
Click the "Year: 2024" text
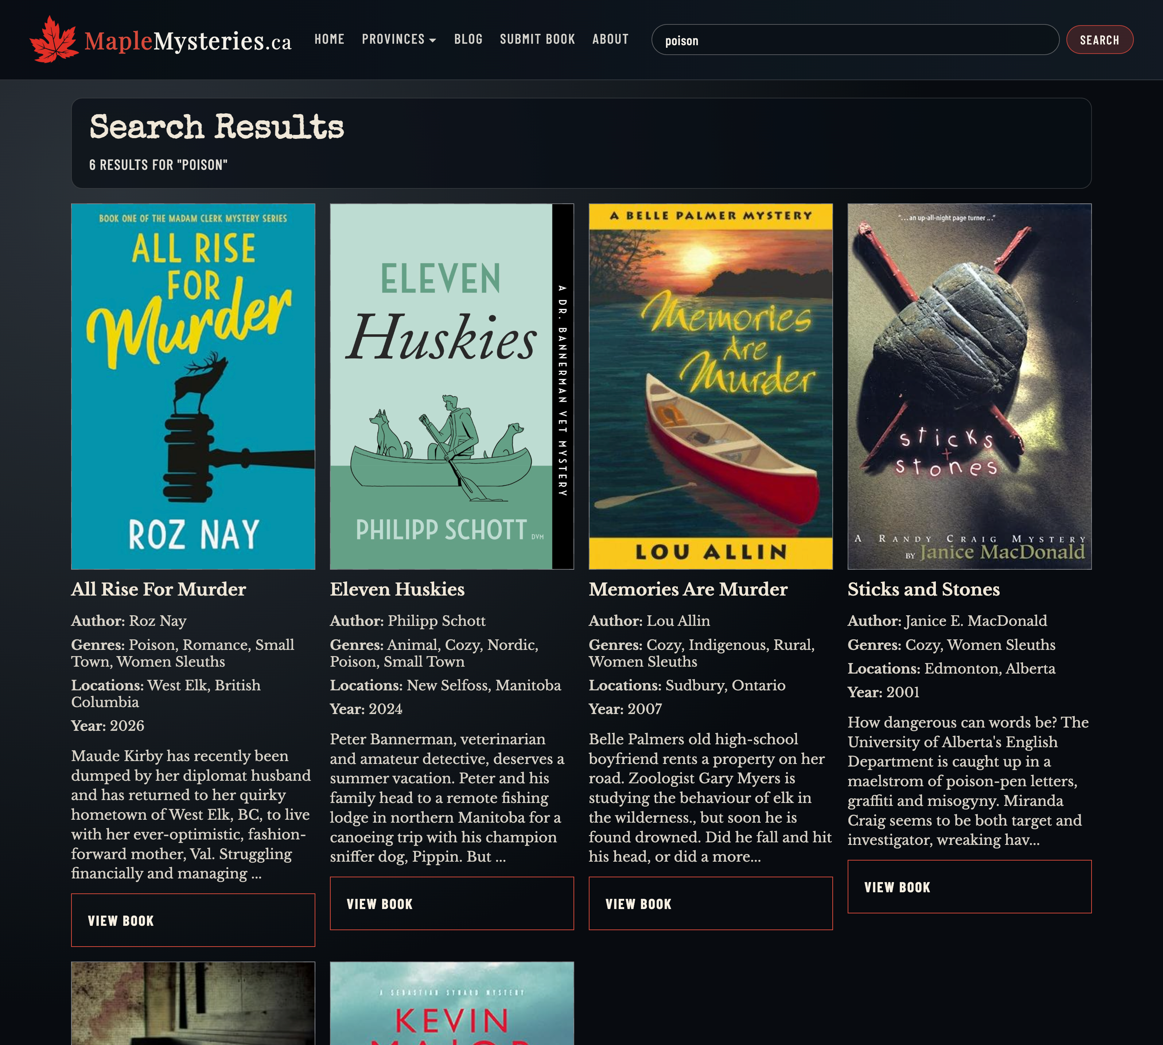click(x=366, y=709)
